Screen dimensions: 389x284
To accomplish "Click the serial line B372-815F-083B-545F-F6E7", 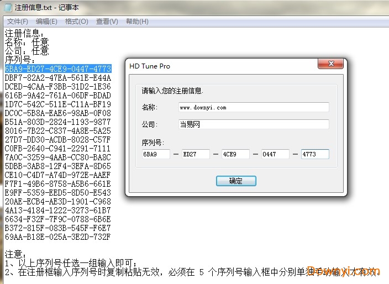I will pos(58,228).
